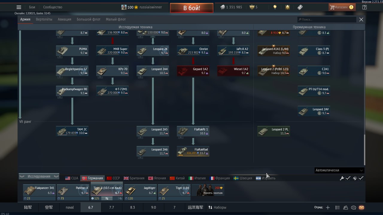Select the Flakpanzer 341 crew slot
The image size is (383, 215).
(x=39, y=192)
